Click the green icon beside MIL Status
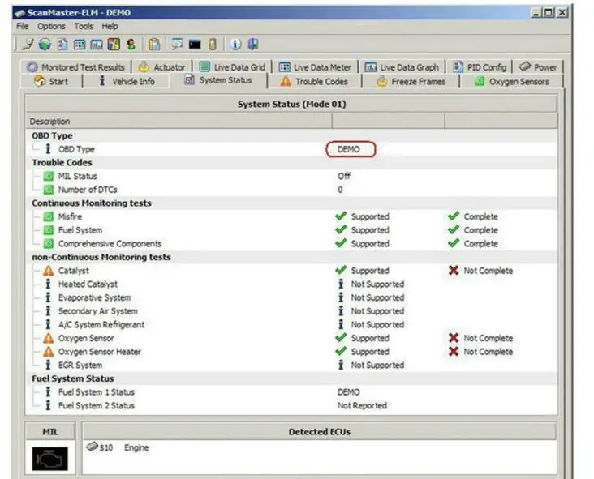The image size is (594, 479). tap(49, 177)
